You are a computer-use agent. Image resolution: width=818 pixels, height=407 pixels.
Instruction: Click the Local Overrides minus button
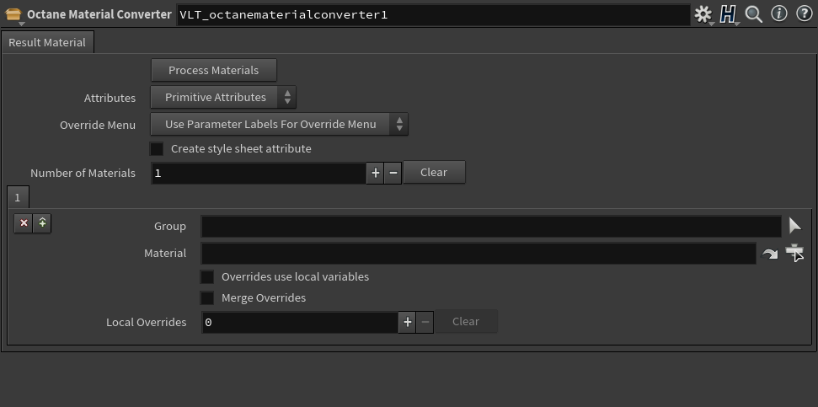point(425,323)
